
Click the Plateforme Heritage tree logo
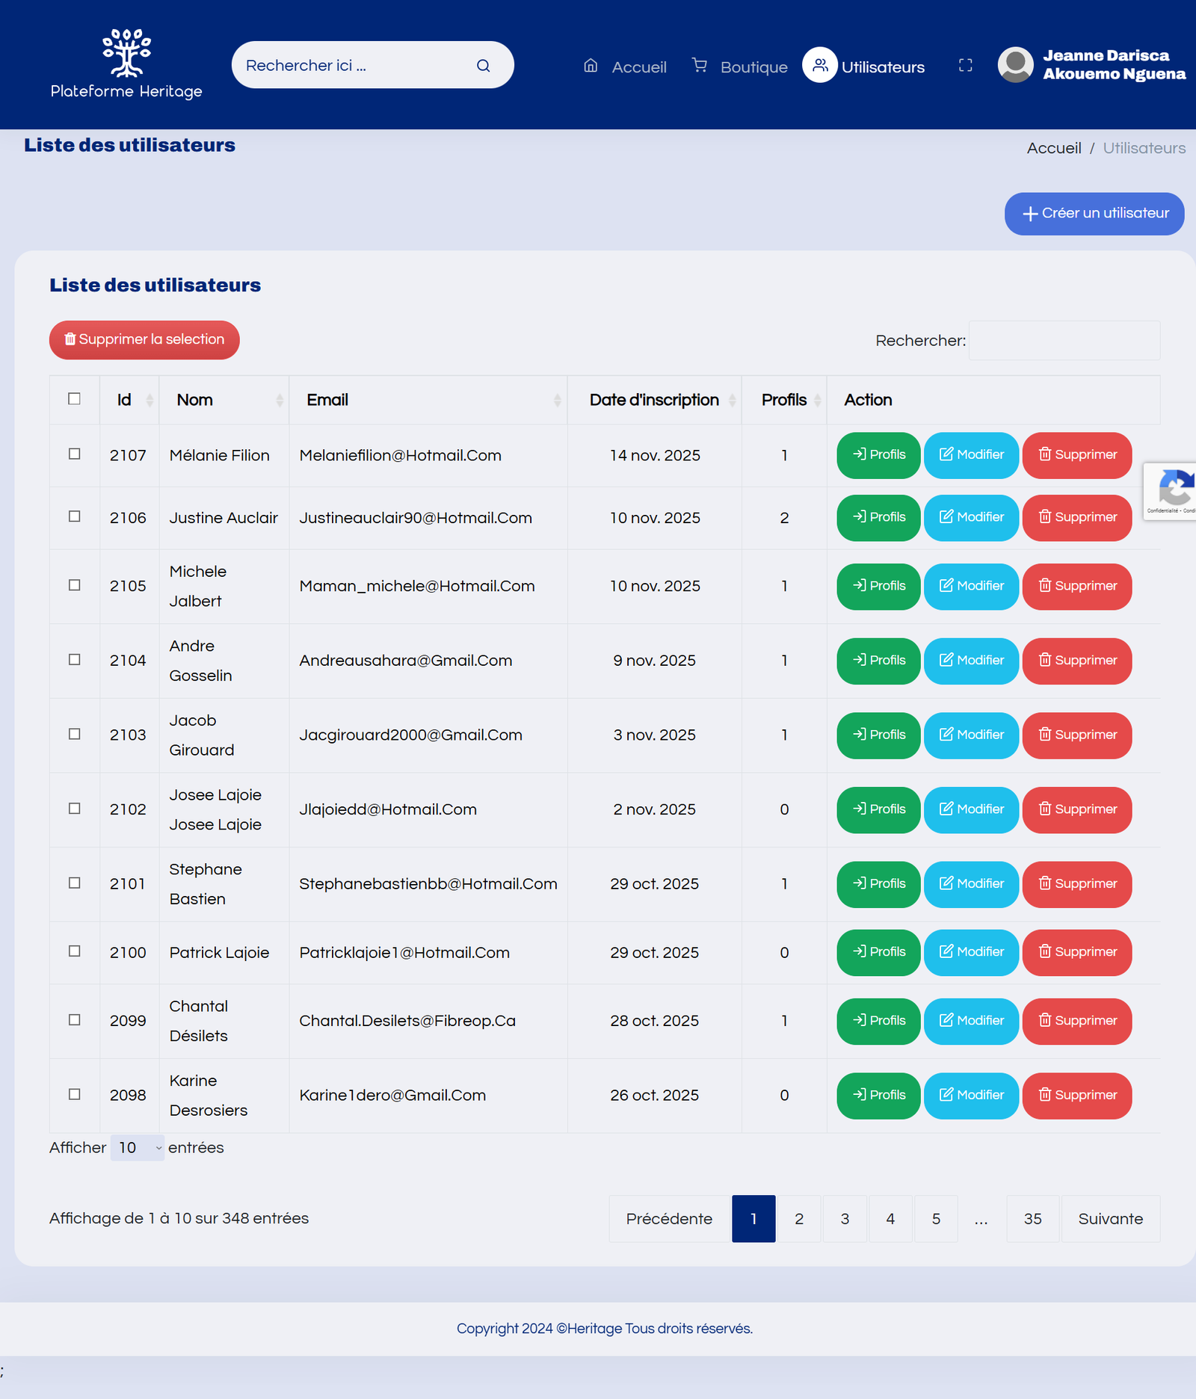tap(126, 53)
